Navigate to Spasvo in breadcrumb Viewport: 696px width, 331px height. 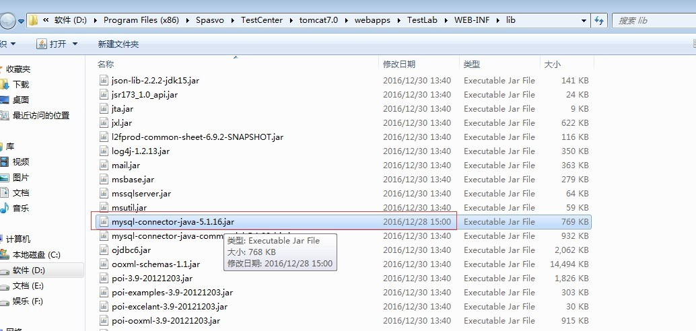click(x=210, y=20)
